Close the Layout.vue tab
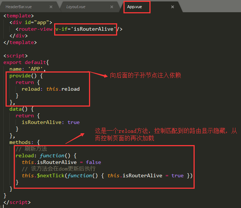The height and width of the screenshot is (208, 241). pyautogui.click(x=112, y=7)
